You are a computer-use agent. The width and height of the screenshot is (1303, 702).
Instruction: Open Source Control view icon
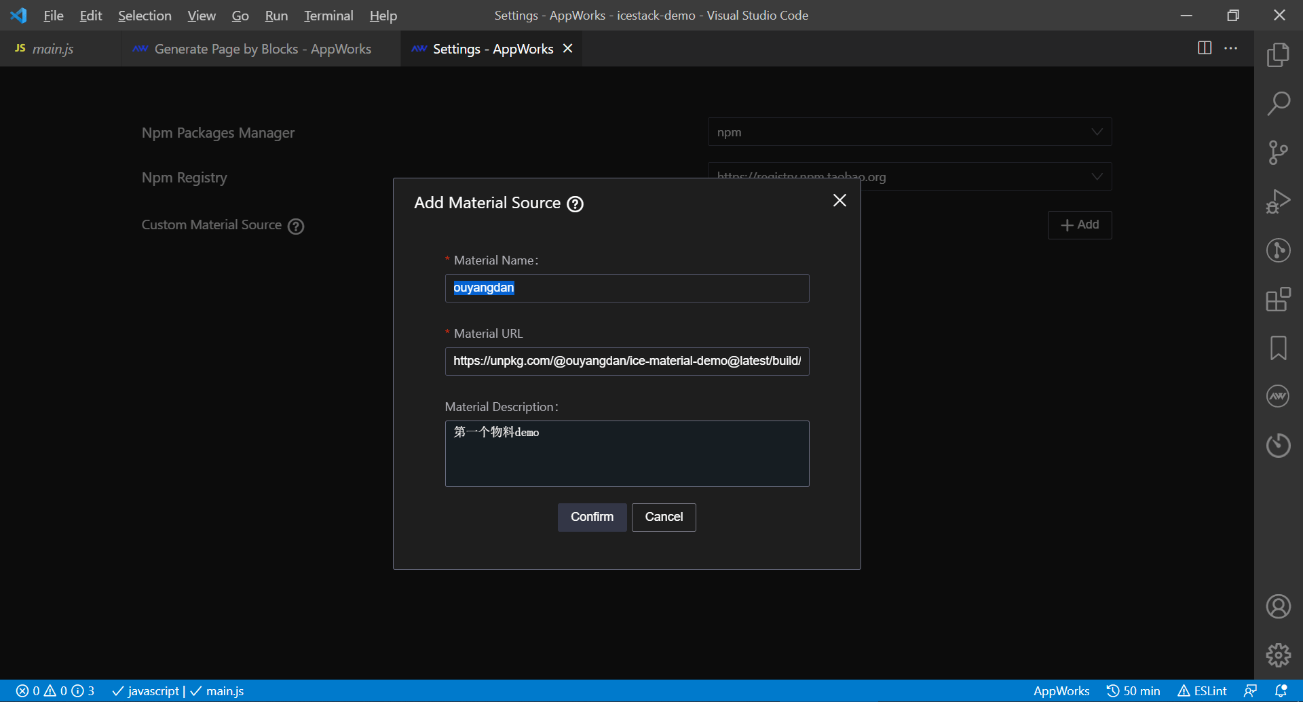tap(1278, 153)
